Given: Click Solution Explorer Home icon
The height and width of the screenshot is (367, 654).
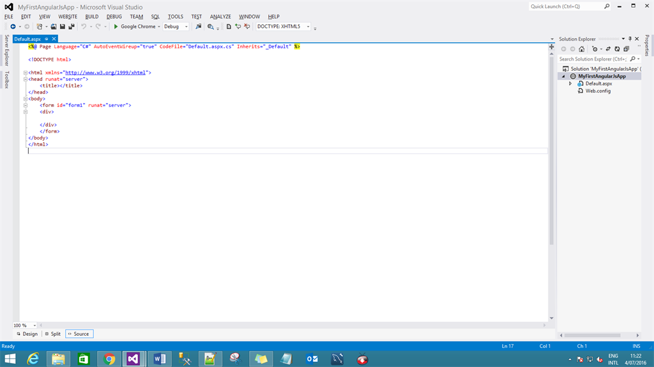Looking at the screenshot, I should coord(581,49).
